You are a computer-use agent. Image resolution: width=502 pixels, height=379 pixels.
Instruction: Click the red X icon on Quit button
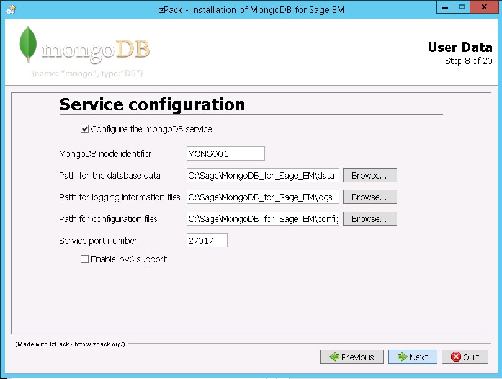(456, 357)
